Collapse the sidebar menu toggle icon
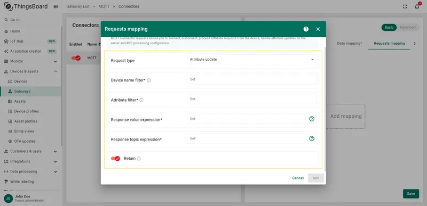 click(56, 6)
